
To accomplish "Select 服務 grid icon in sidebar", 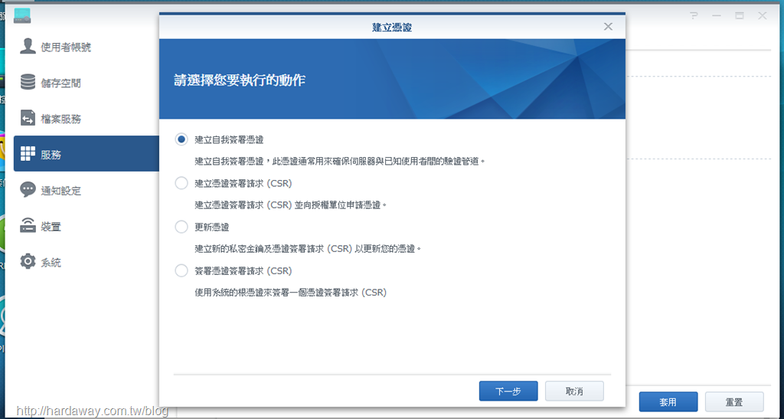I will (28, 154).
